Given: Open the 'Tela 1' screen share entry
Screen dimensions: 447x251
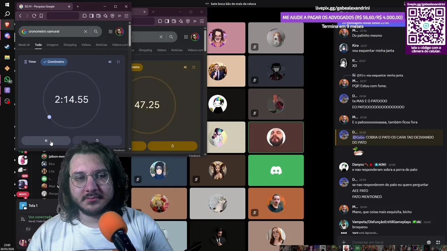Looking at the screenshot, I should (x=33, y=206).
